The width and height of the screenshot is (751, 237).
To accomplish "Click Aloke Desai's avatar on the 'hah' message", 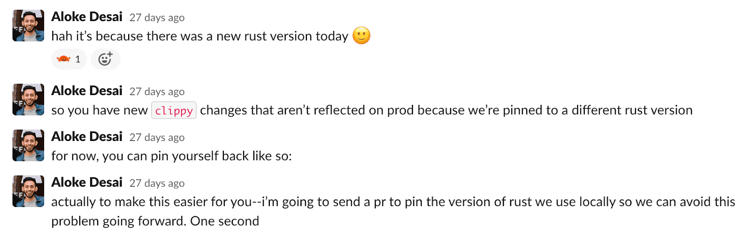I will tap(28, 26).
